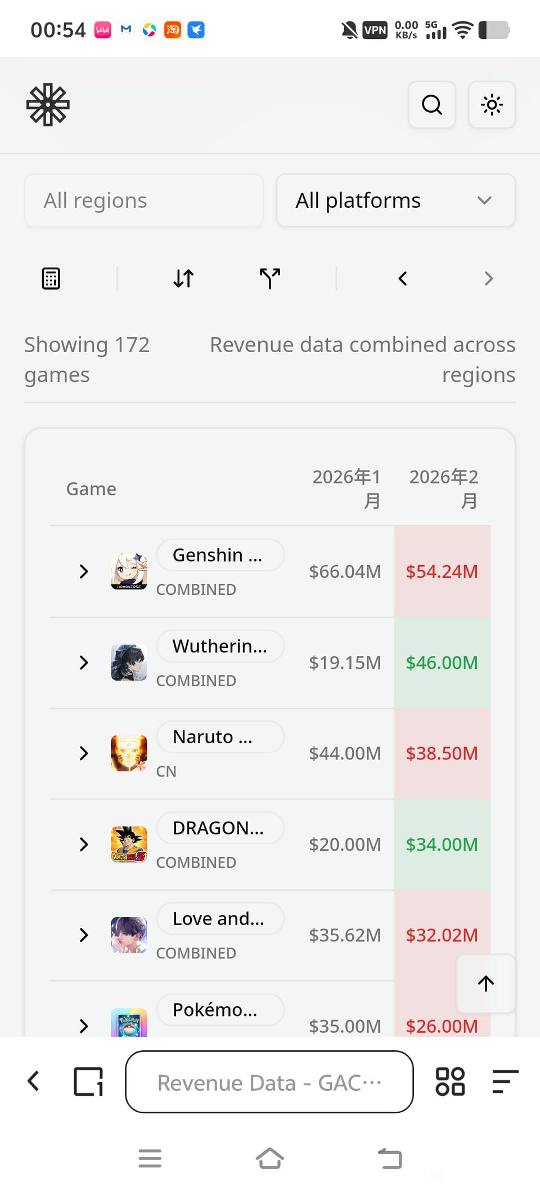The image size is (540, 1190).
Task: Open the Love and... game name tag
Action: (x=220, y=918)
